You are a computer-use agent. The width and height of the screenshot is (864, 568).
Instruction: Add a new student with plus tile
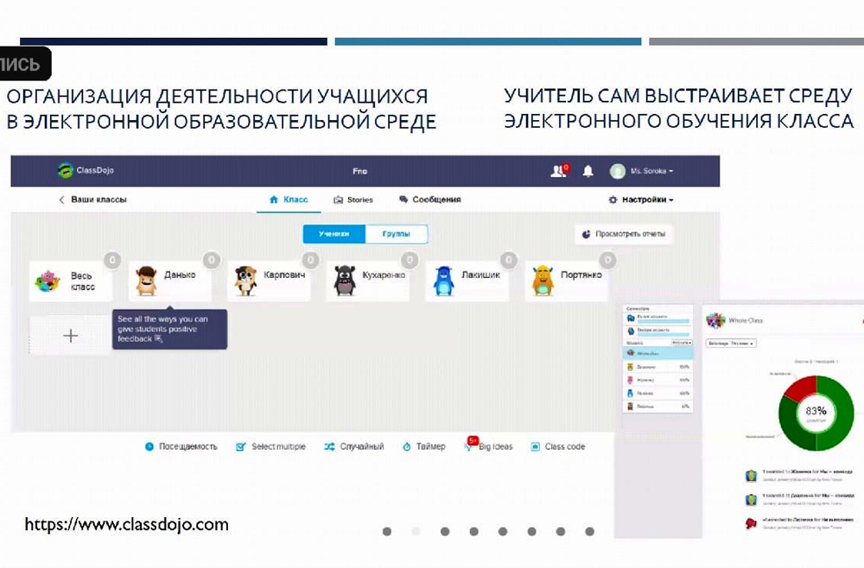pyautogui.click(x=71, y=336)
